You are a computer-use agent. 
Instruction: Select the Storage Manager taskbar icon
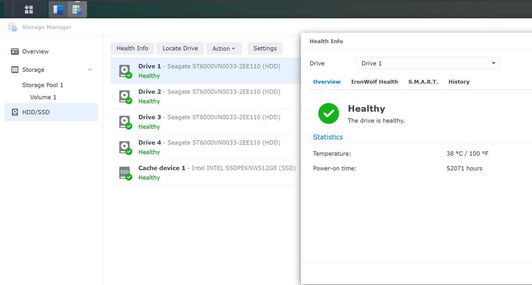[x=77, y=10]
